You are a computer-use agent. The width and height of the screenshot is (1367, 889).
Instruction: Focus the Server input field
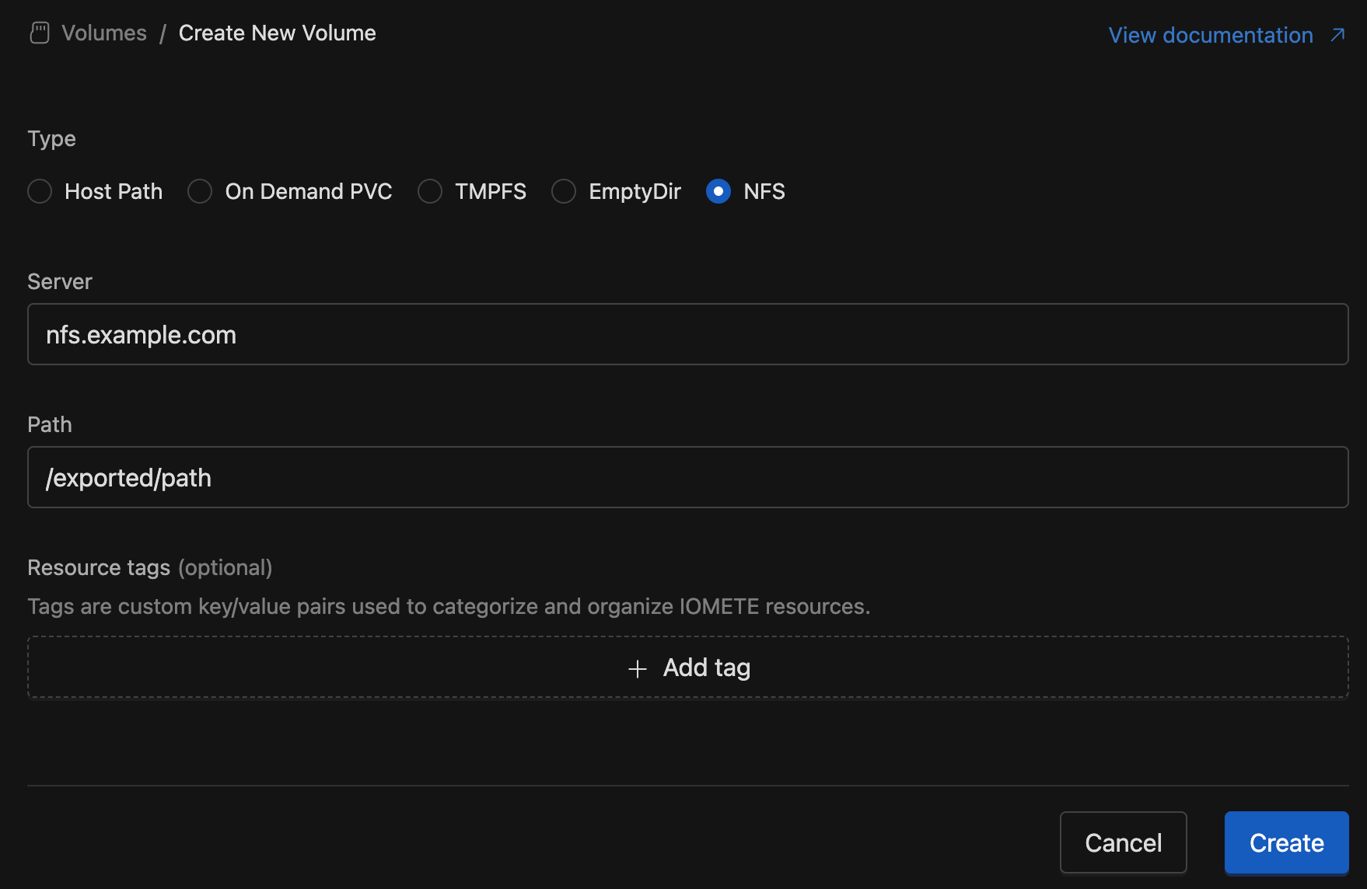(x=687, y=334)
